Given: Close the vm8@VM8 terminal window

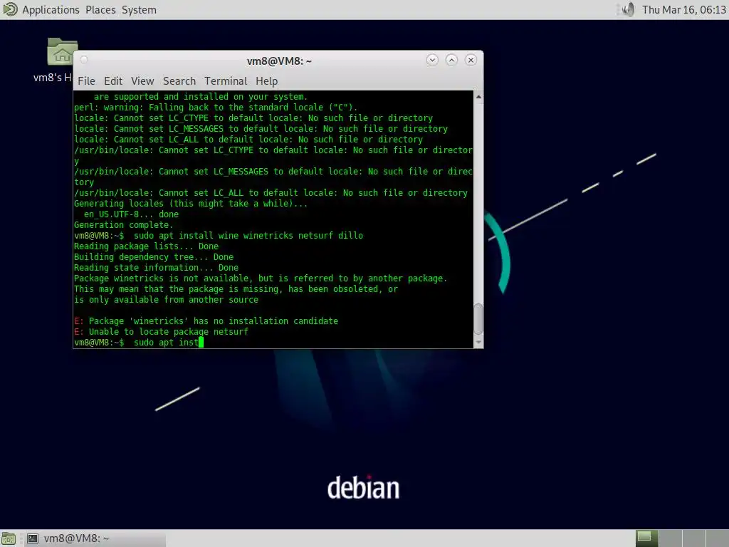Looking at the screenshot, I should [471, 60].
